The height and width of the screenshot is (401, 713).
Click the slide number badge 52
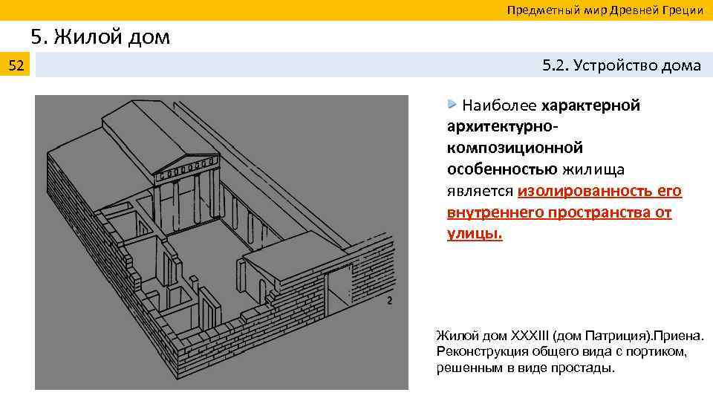click(x=16, y=65)
